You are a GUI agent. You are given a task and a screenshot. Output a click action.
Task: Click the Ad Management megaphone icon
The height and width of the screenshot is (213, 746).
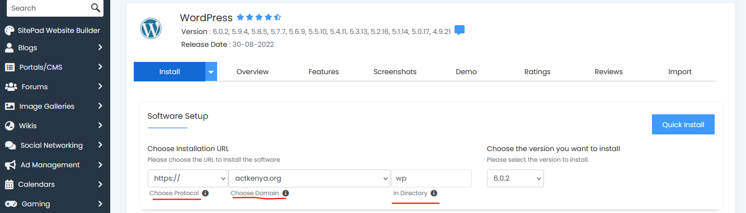coord(10,164)
